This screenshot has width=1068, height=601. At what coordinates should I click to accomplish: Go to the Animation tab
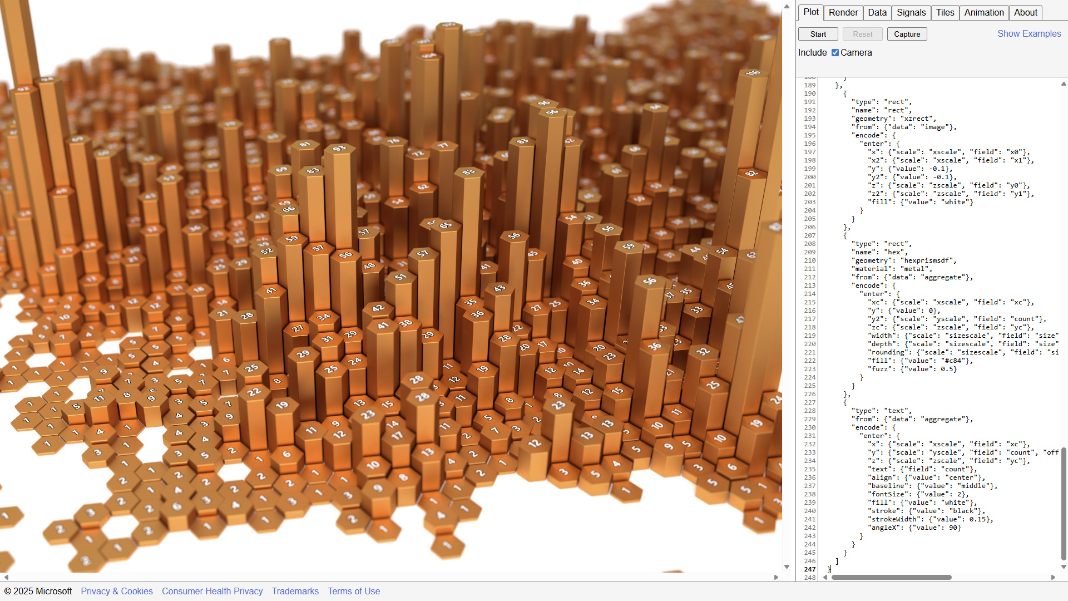[983, 12]
